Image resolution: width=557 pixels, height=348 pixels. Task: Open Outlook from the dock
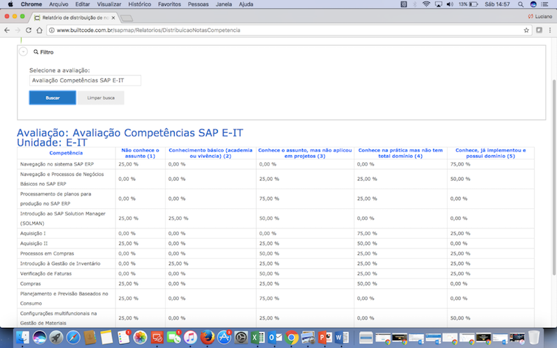pos(274,337)
